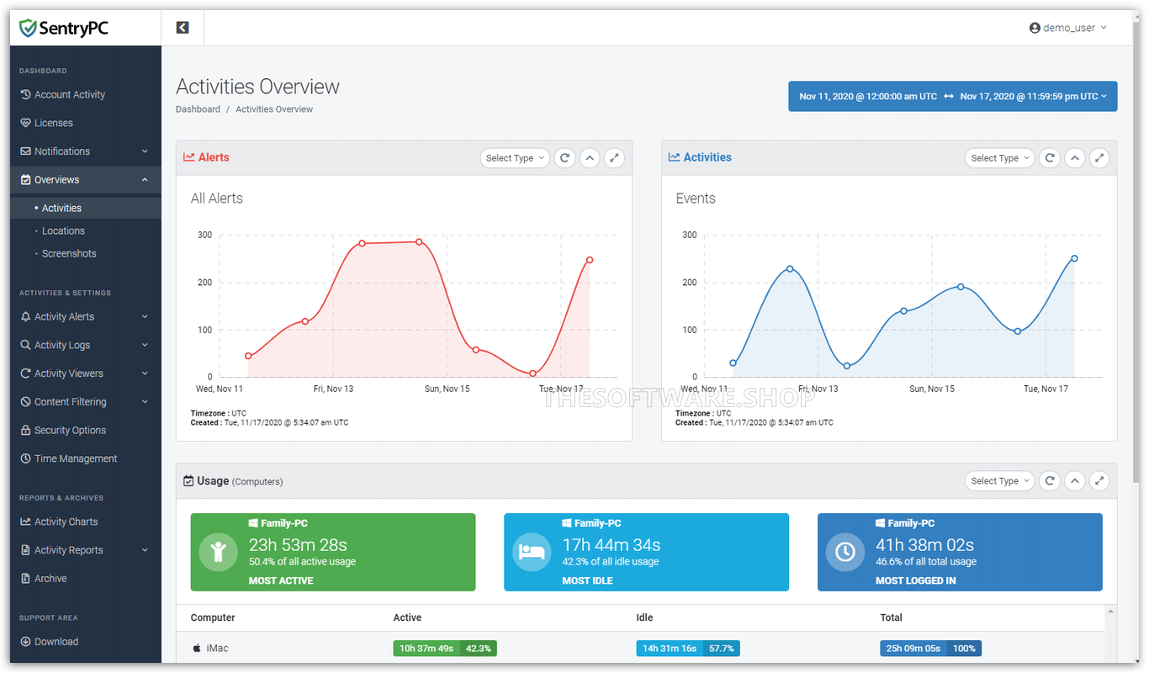Screen dimensions: 1149x673
Task: Expand the Alerts panel to fullscreen
Action: (x=615, y=158)
